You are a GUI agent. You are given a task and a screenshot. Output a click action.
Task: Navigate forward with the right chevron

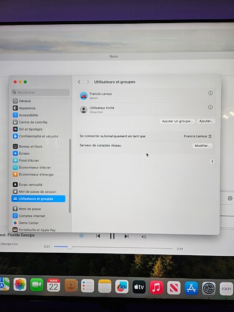point(88,82)
